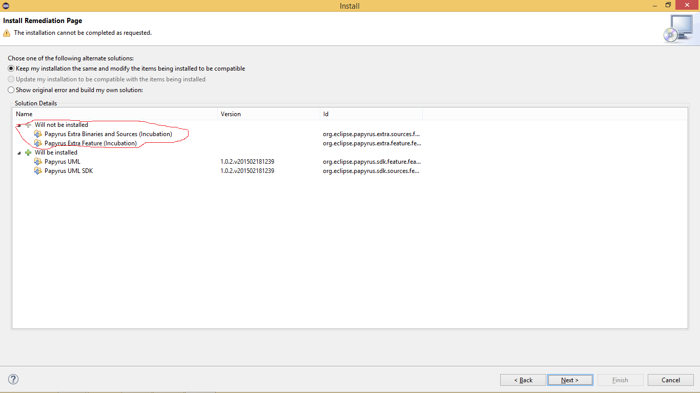700x393 pixels.
Task: Restore down the Install window
Action: (668, 5)
